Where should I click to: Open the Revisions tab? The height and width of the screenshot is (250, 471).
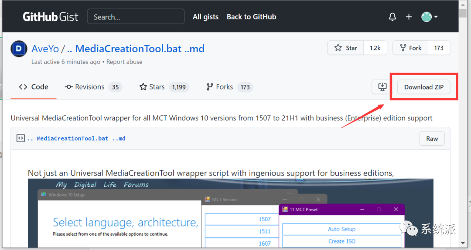pos(93,87)
